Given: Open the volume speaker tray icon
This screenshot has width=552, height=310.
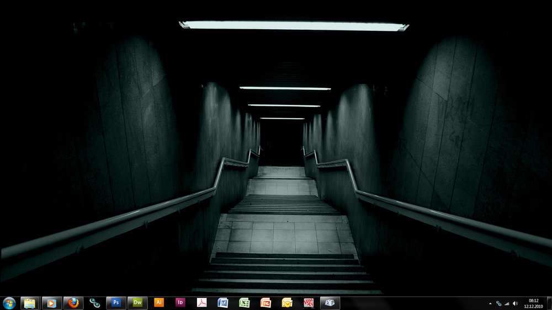Looking at the screenshot, I should coord(516,303).
